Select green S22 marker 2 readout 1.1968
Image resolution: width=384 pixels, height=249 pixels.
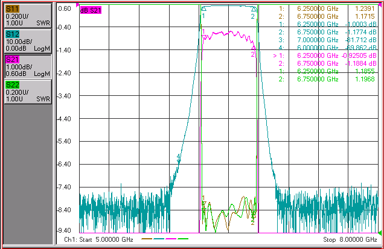pos(365,79)
